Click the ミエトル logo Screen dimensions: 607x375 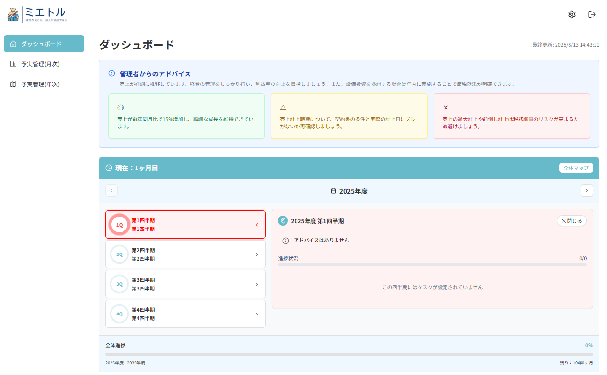(37, 14)
